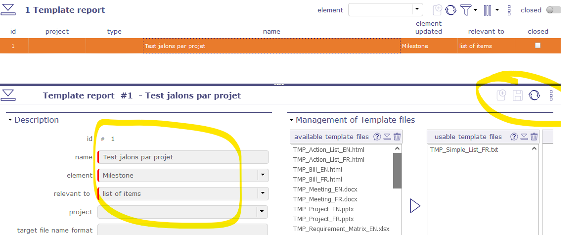This screenshot has width=580, height=235.
Task: Click trash icon for usable template files
Action: 534,137
